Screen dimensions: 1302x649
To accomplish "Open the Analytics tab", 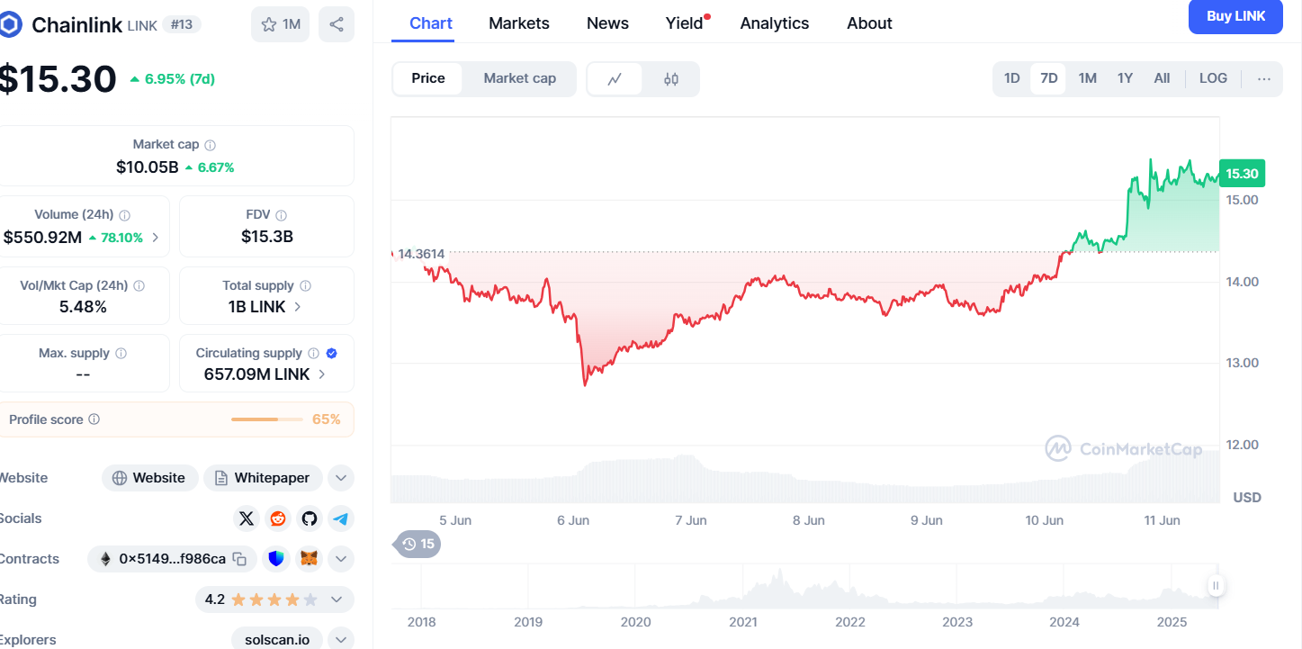I will (774, 23).
